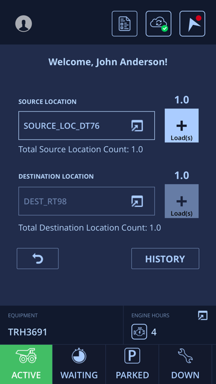Screen dimensions: 216x384
Task: Tap the undo arrow button
Action: coord(37,259)
